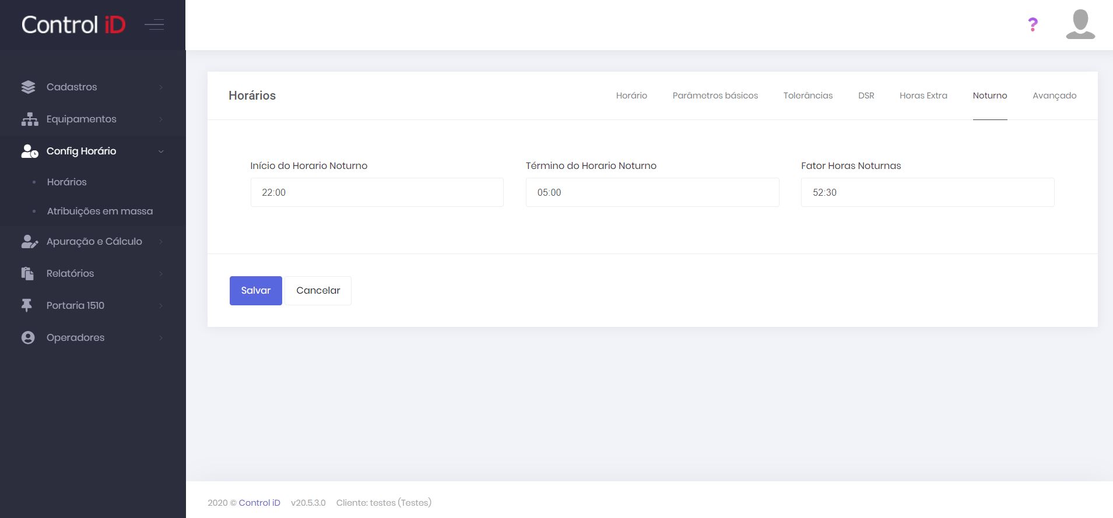Click the Relatórios documents icon
Viewport: 1113px width, 518px height.
coord(27,273)
